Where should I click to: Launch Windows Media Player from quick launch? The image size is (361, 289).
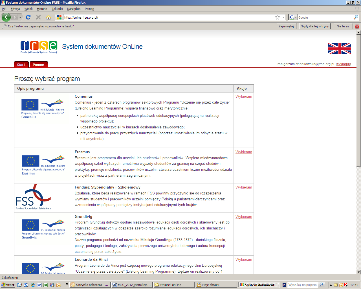coord(52,285)
